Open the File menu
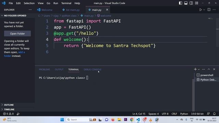This screenshot has height=123, width=219. (x=11, y=3)
